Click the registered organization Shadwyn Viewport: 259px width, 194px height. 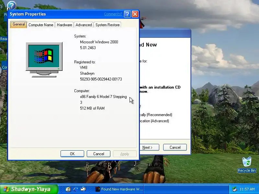(87, 73)
